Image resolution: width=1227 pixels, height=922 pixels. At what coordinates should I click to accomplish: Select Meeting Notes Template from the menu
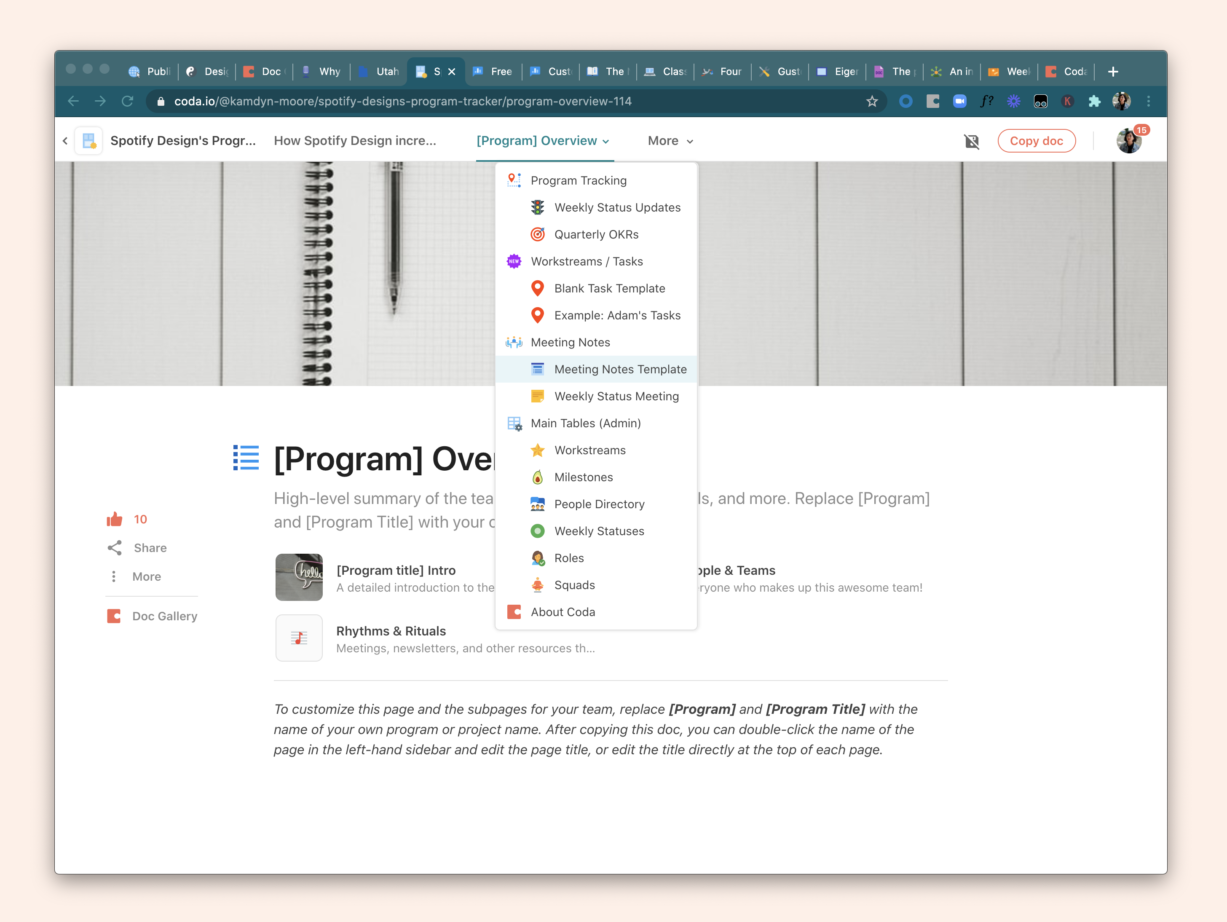(620, 370)
